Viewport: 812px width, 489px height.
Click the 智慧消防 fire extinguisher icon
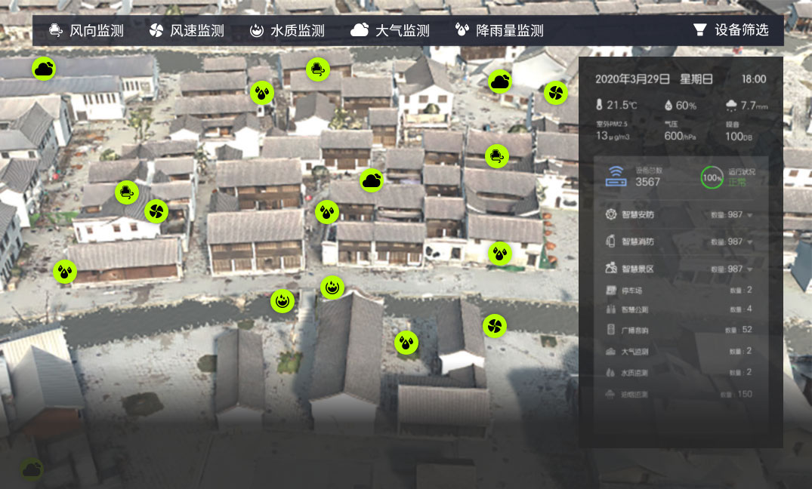click(x=611, y=241)
